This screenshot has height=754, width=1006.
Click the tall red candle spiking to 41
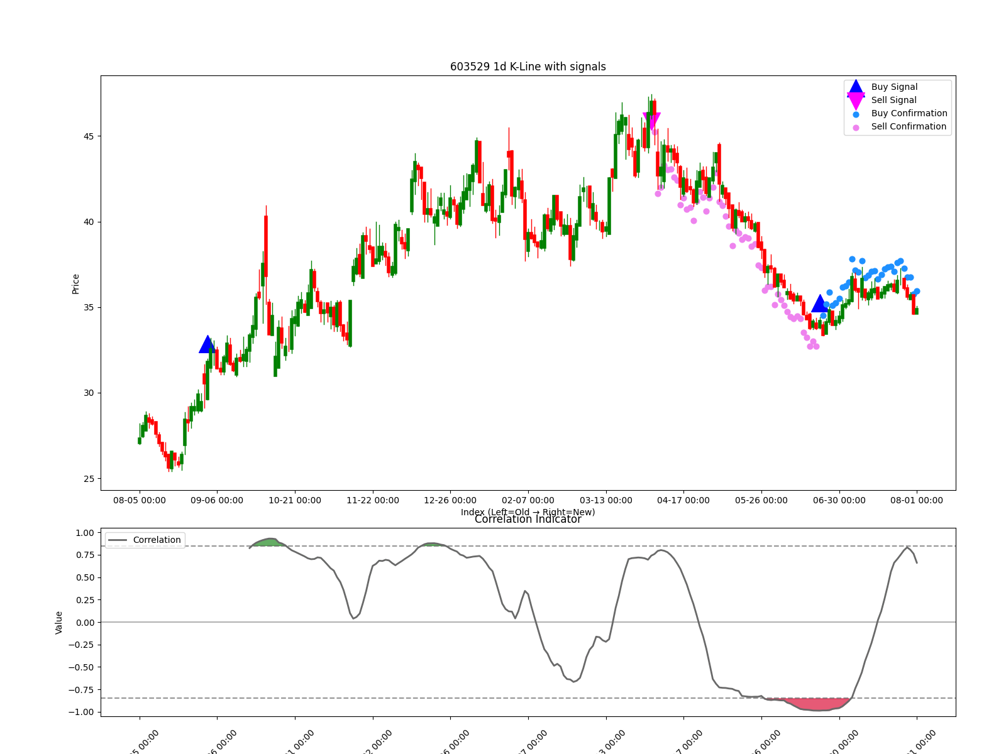pyautogui.click(x=266, y=245)
